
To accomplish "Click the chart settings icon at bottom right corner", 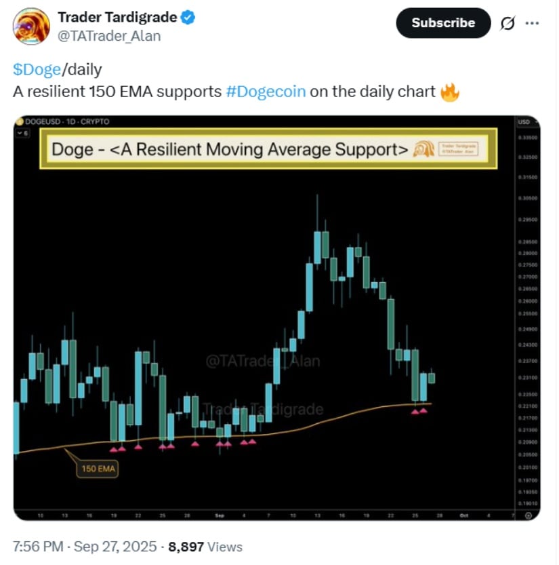I will pyautogui.click(x=528, y=515).
